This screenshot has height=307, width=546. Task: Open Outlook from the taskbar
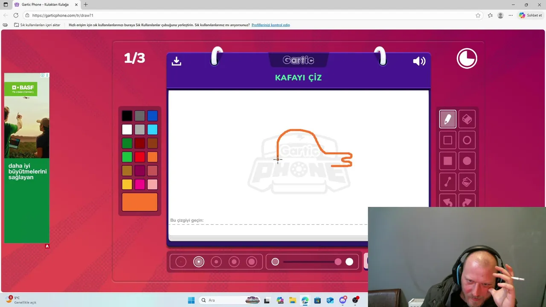pos(330,300)
